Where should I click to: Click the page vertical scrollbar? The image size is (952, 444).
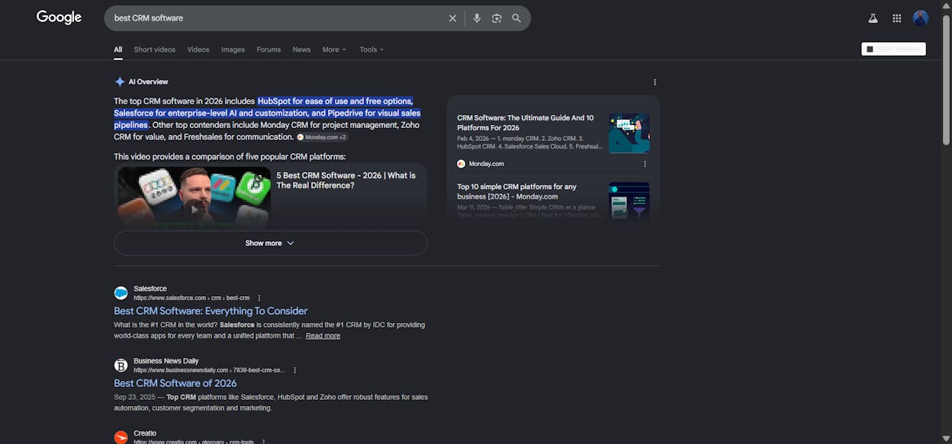[947, 222]
